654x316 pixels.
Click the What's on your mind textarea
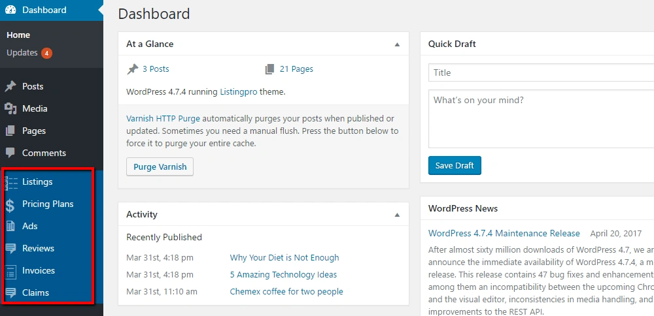coord(541,119)
